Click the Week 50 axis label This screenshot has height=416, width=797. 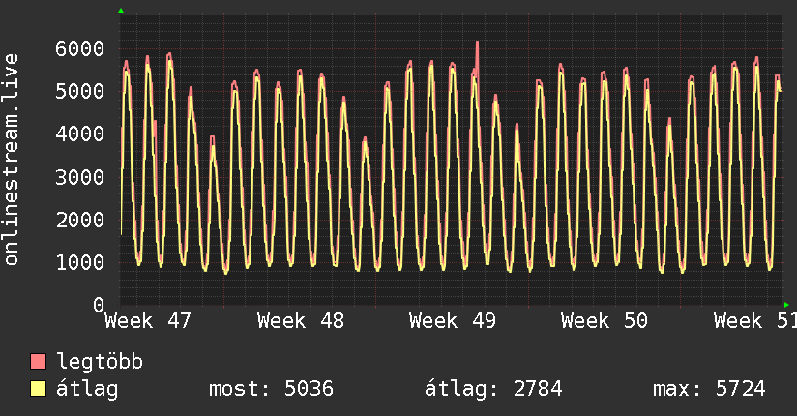coord(605,320)
